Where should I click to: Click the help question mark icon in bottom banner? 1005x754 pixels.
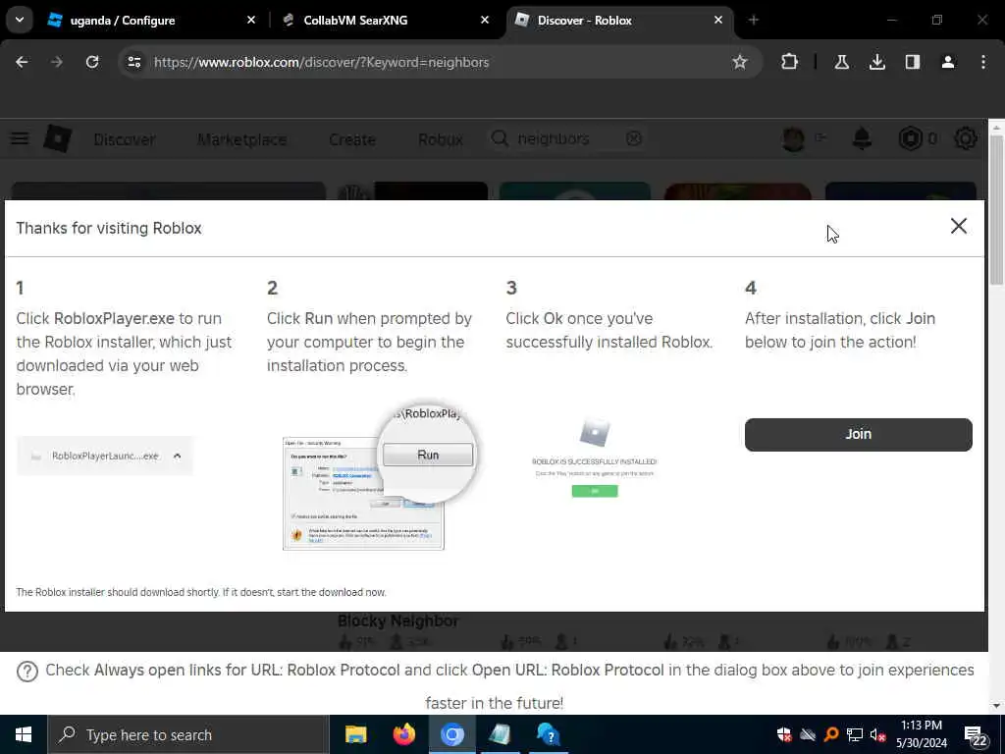(26, 672)
